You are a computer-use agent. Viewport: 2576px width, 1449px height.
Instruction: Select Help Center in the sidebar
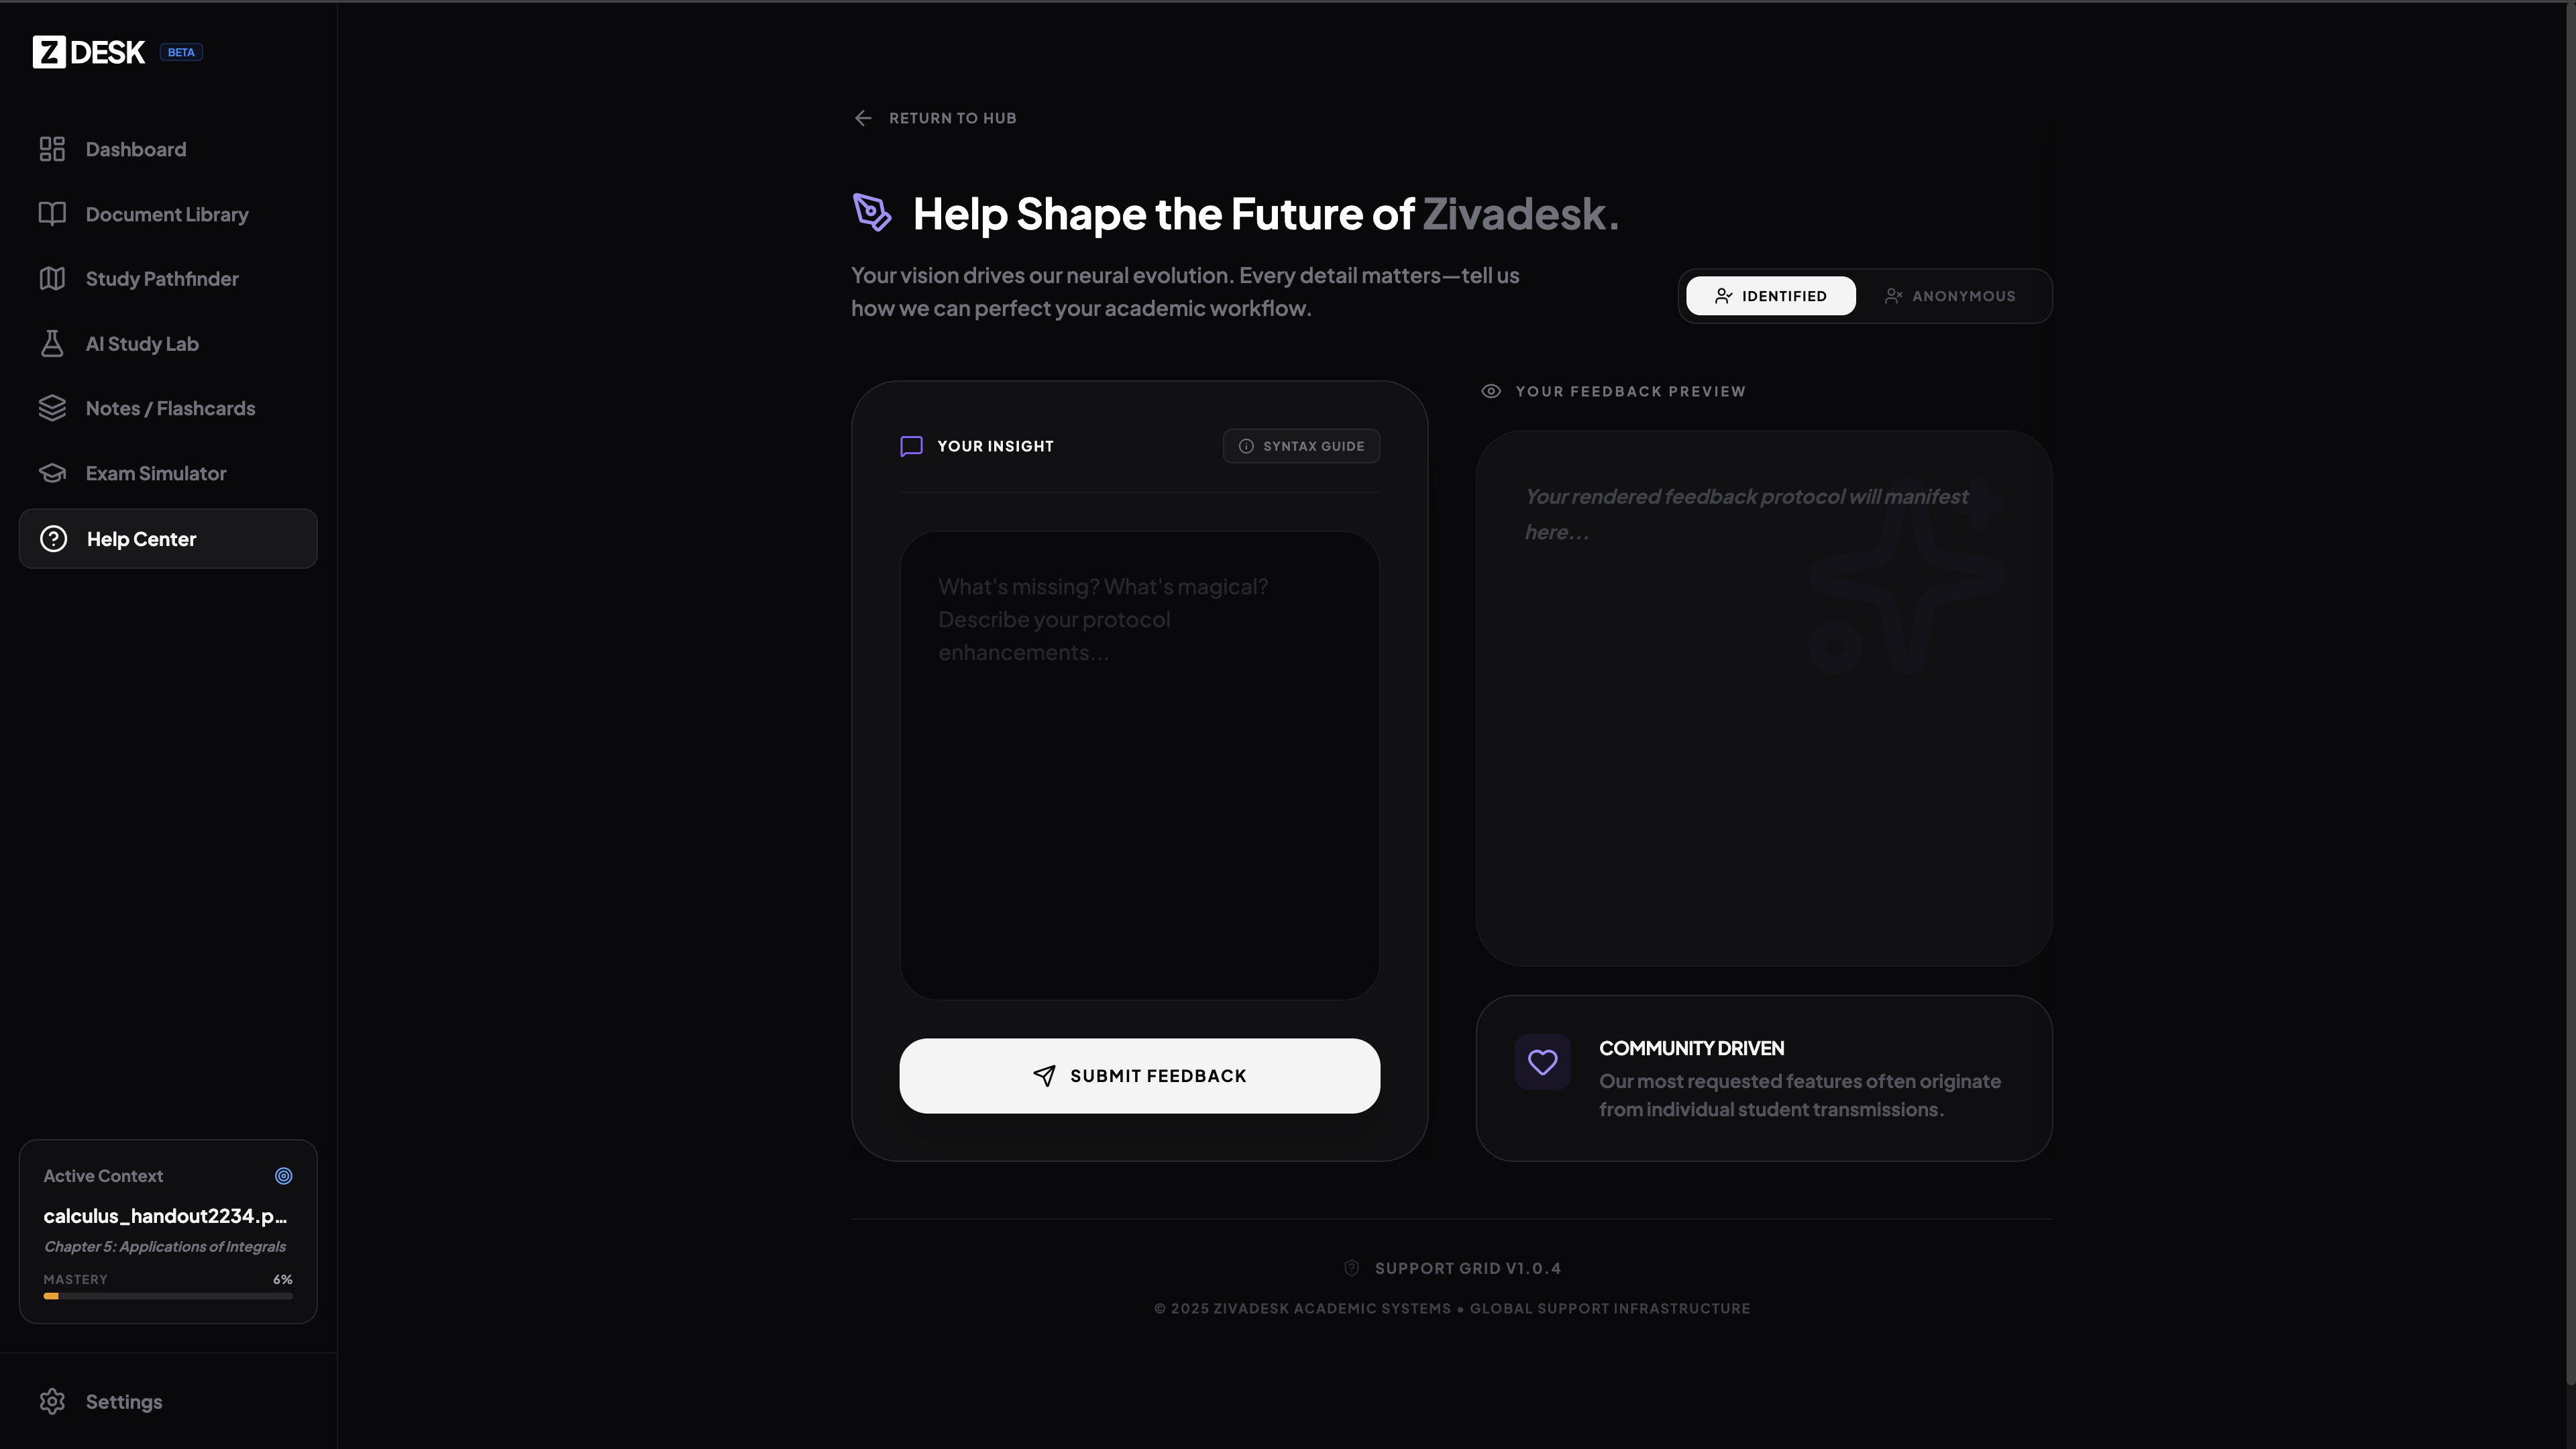click(168, 539)
